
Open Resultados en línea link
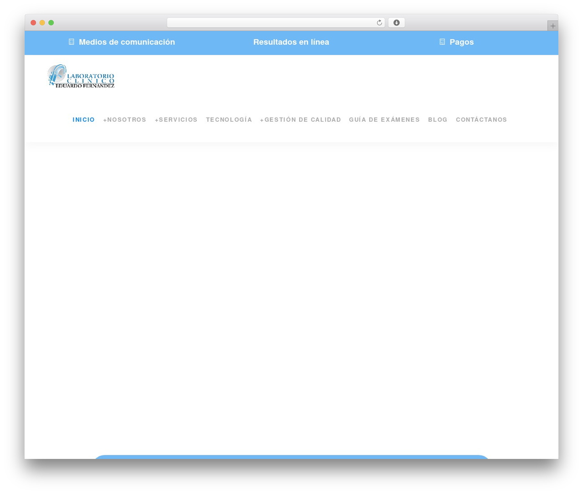point(291,42)
